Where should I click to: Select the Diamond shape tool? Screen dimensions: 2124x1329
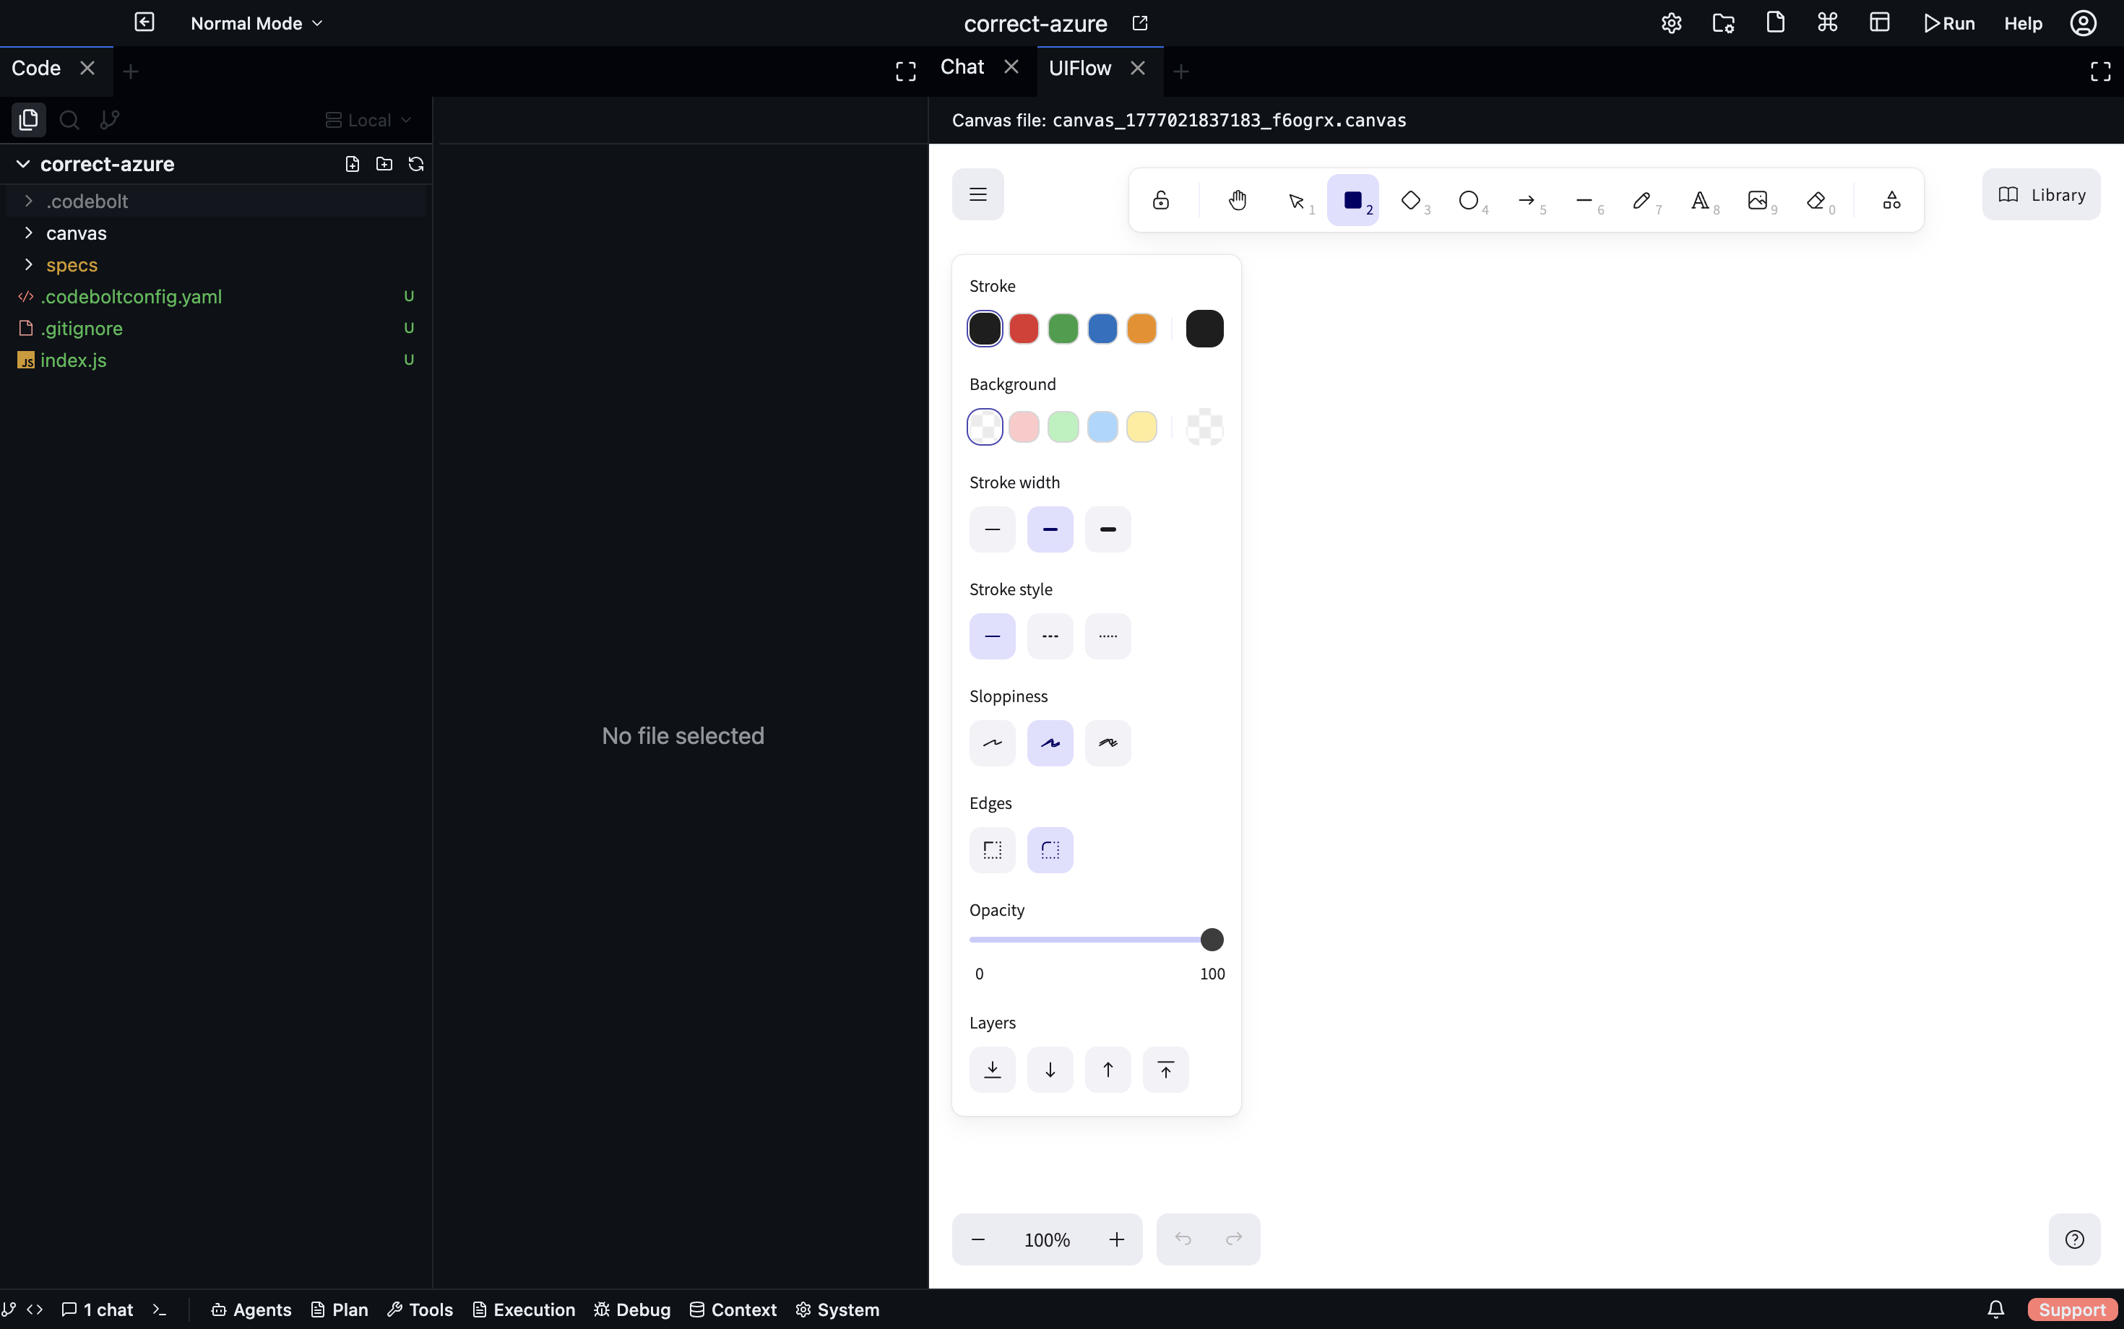[x=1411, y=200]
